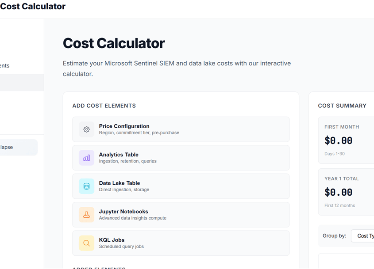Select the Year 1 Total cost amount
This screenshot has height=269, width=374.
[339, 193]
